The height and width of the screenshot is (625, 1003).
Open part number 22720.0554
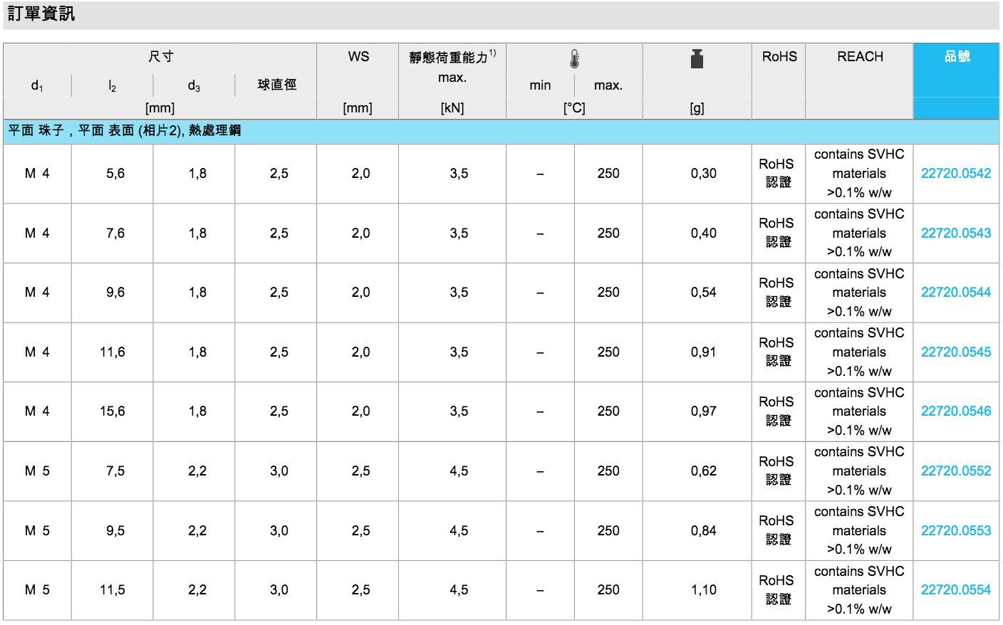(x=955, y=590)
